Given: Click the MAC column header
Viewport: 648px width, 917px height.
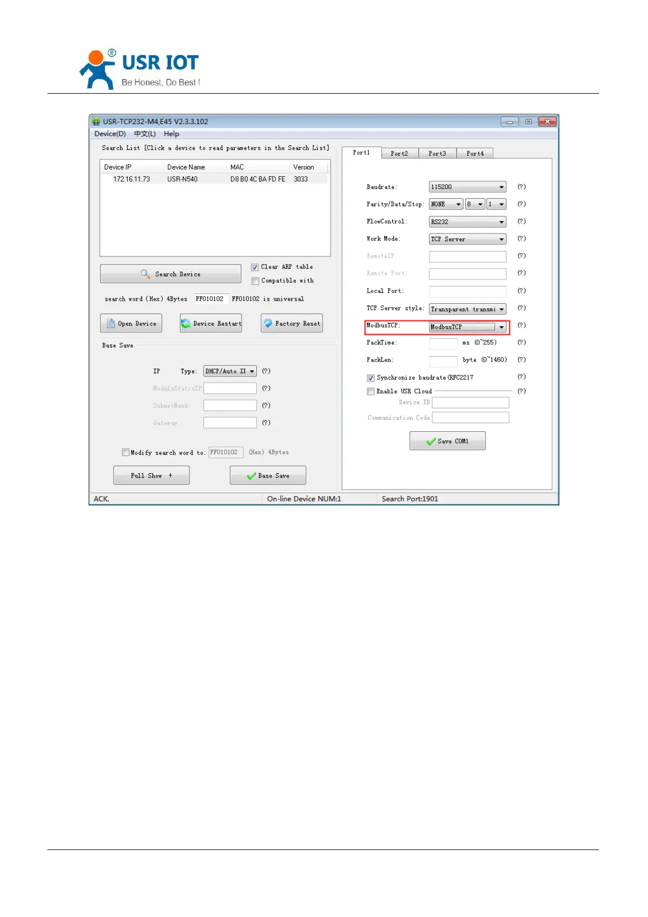Looking at the screenshot, I should pyautogui.click(x=258, y=167).
